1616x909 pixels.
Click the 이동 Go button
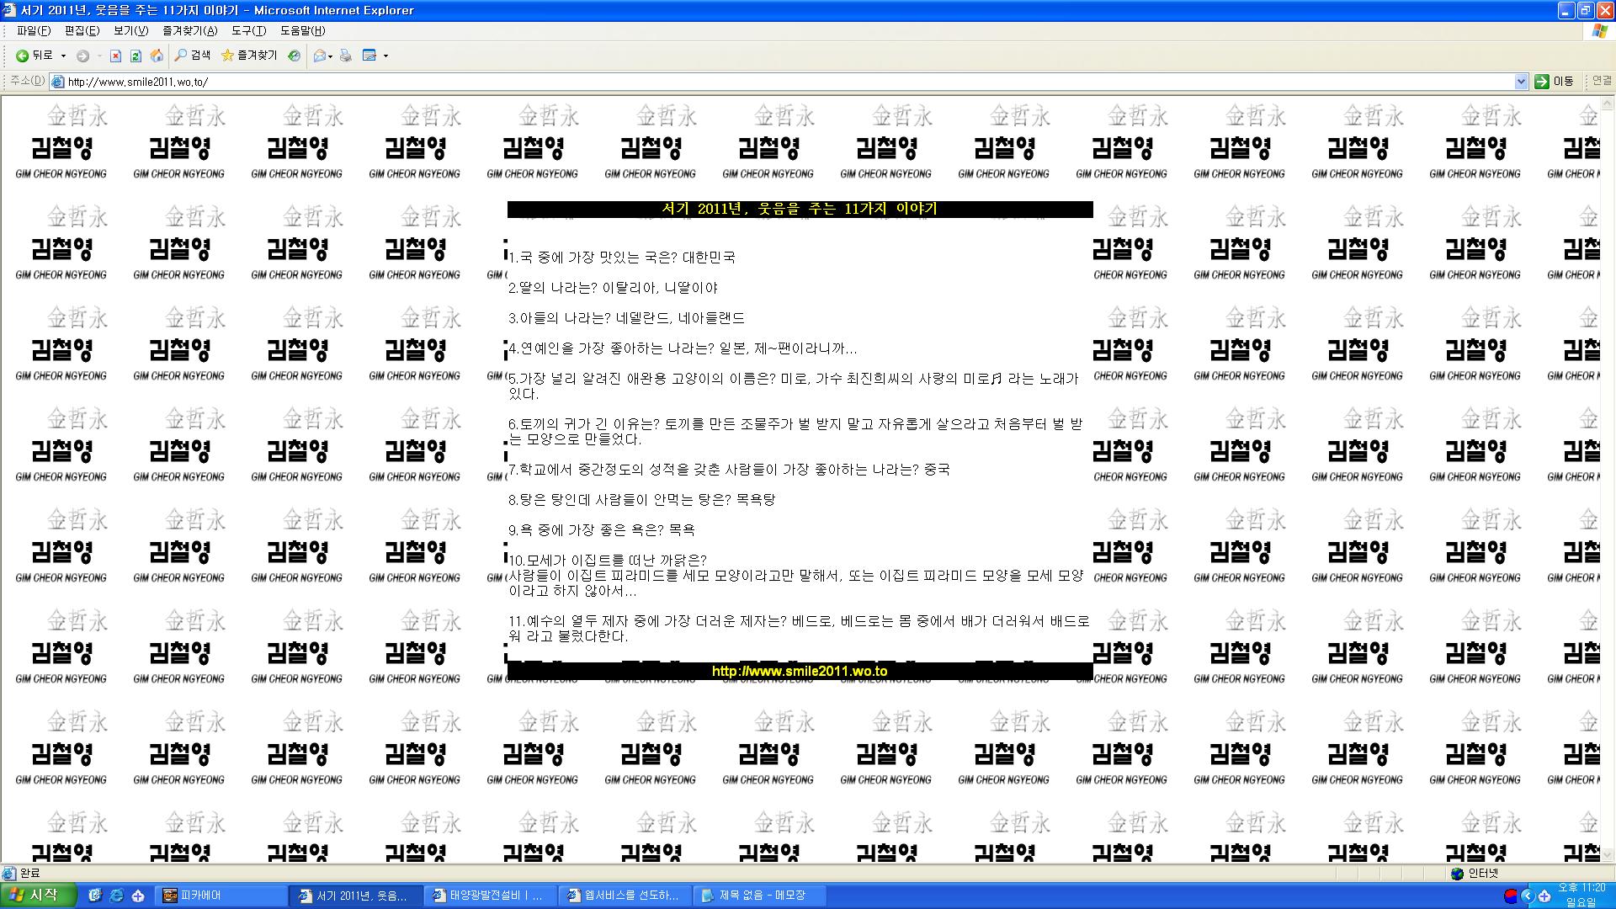1554,82
